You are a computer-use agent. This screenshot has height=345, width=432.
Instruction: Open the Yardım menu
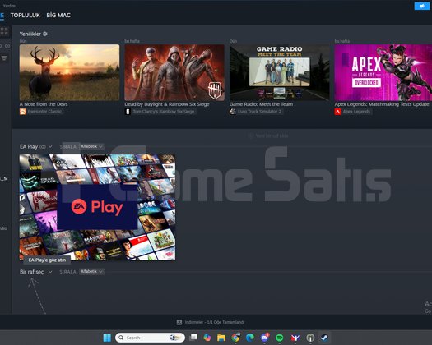[x=9, y=6]
